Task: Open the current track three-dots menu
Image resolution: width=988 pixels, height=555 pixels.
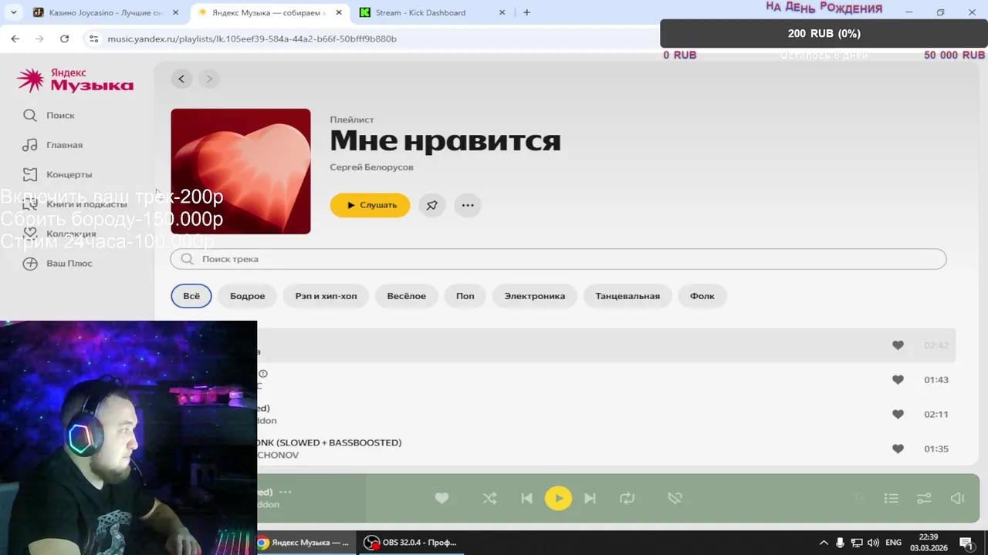Action: pos(285,492)
